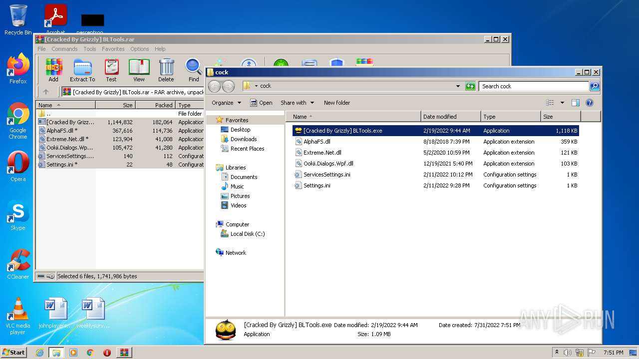
Task: Open Downloads in navigation pane
Action: [x=244, y=139]
